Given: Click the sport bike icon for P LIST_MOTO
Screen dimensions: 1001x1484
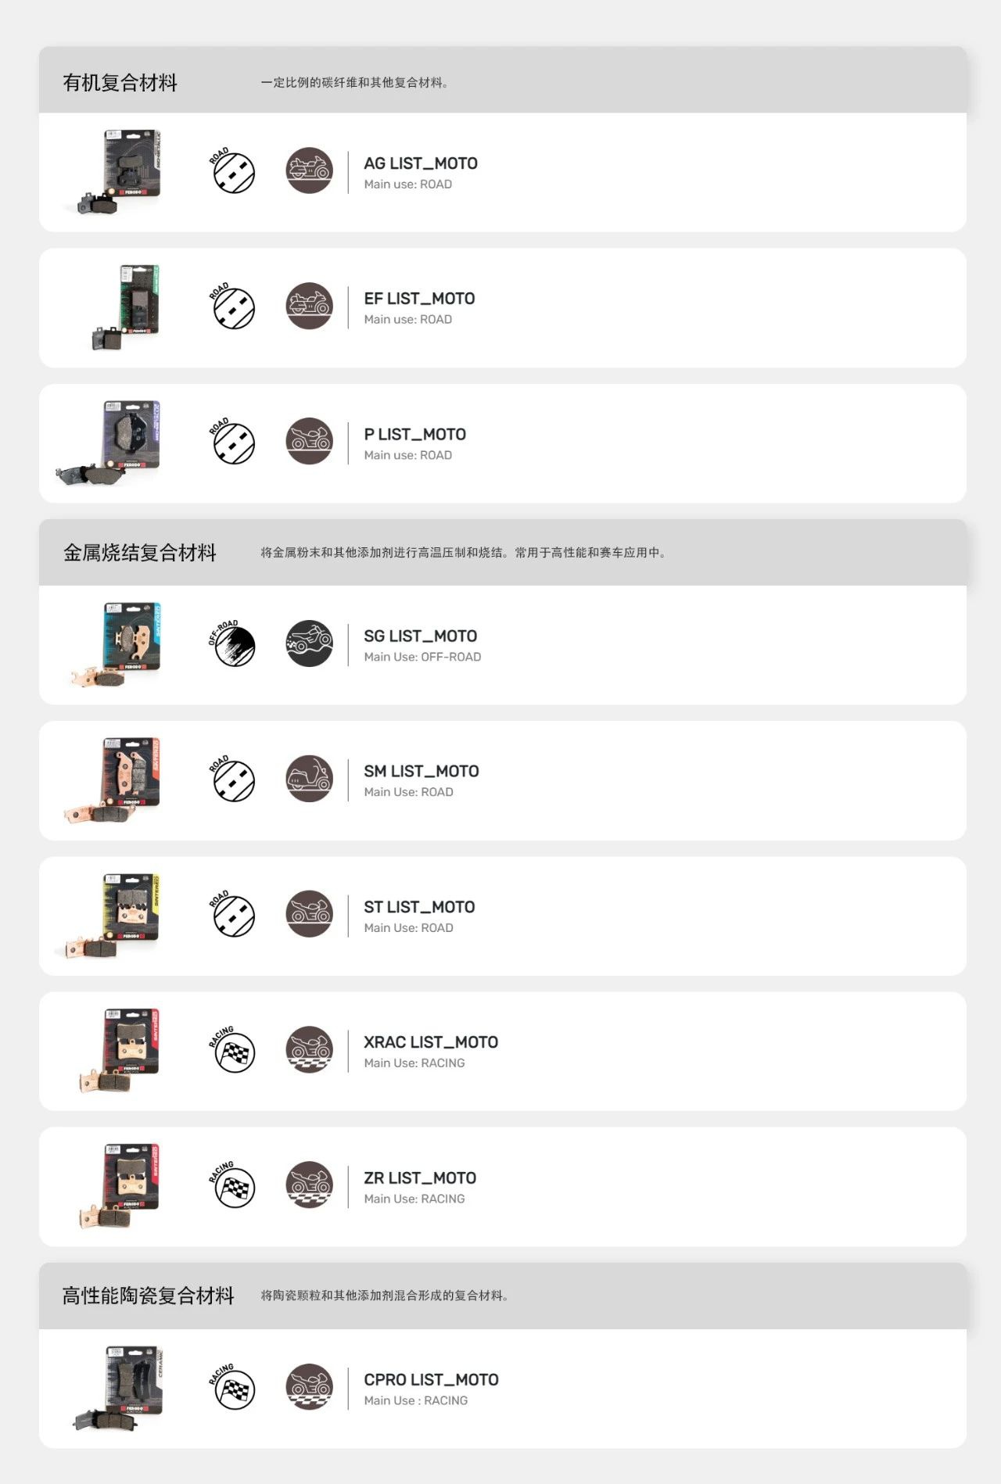Looking at the screenshot, I should tap(309, 442).
